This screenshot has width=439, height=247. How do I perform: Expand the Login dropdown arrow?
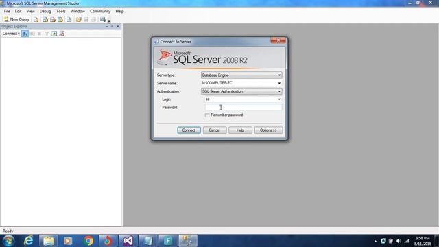pyautogui.click(x=279, y=99)
